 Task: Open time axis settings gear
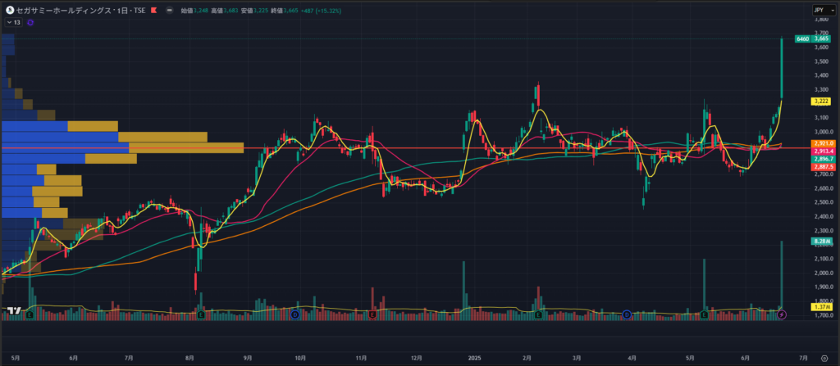pos(824,358)
